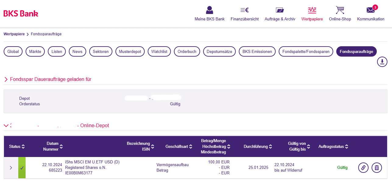Click ISIN IE00B0M63177
This screenshot has height=185, width=392.
79,173
